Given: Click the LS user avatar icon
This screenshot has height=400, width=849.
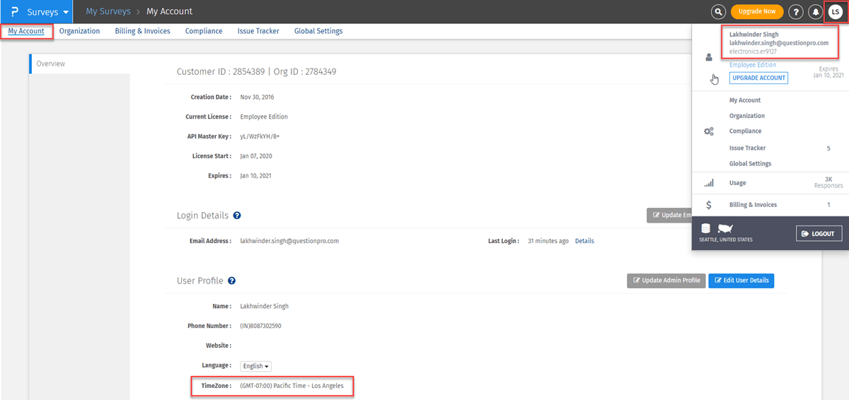Looking at the screenshot, I should tap(836, 12).
